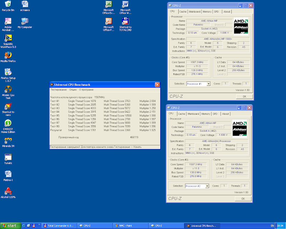Image resolution: width=286 pixels, height=229 pixels.
Task: Select the CPU tab in the Processor #2 CPU-Z window
Action: [x=171, y=113]
